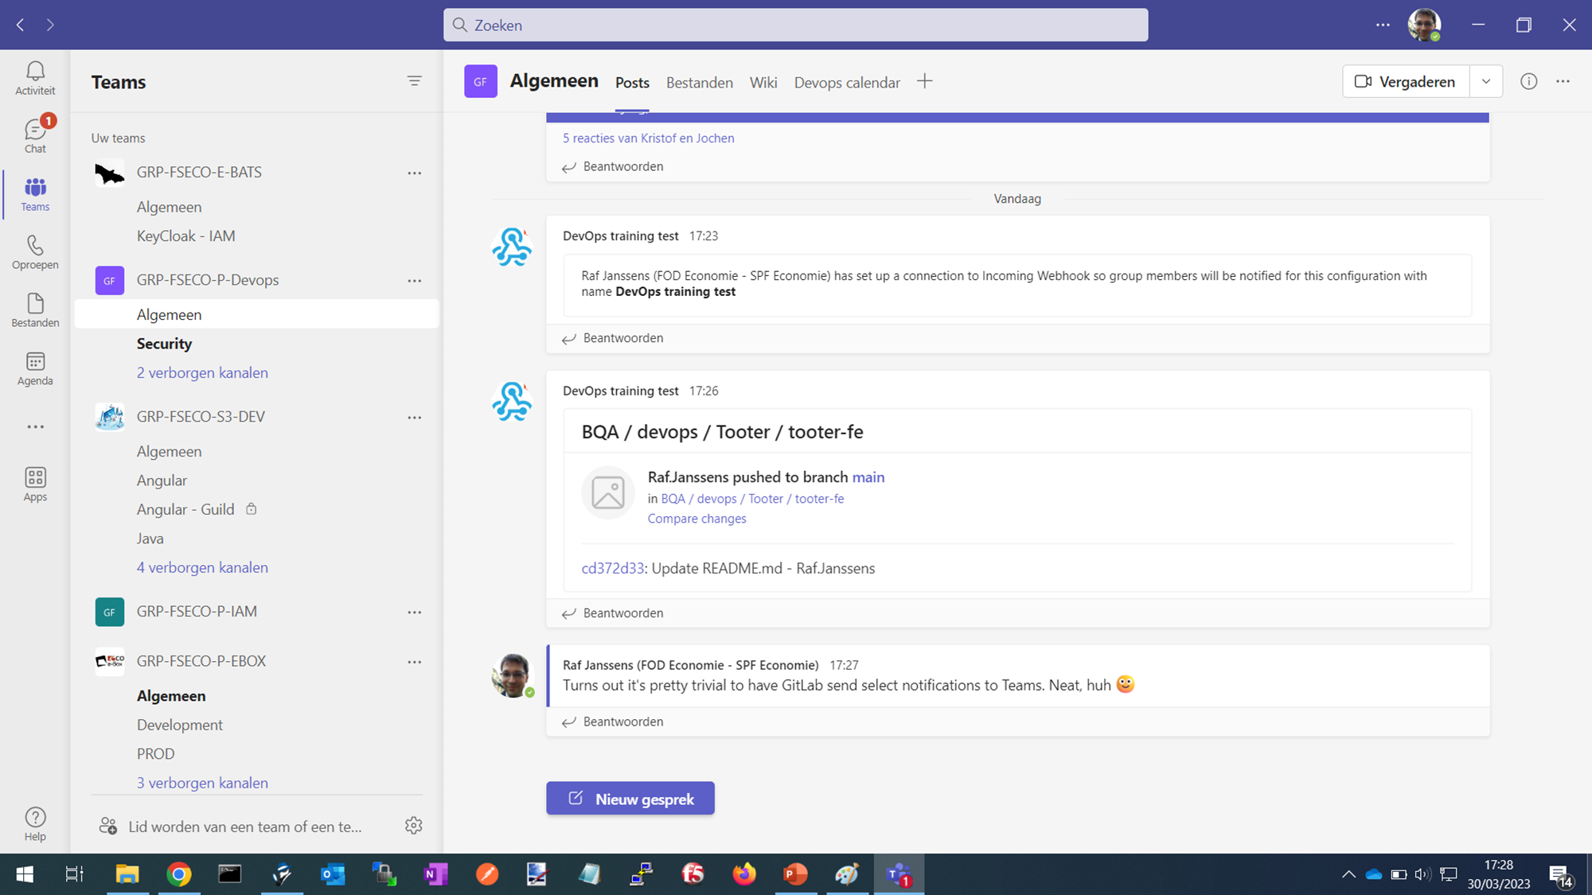Open more options for GRP-FSECO-P-IAM team
The height and width of the screenshot is (895, 1592).
tap(414, 612)
